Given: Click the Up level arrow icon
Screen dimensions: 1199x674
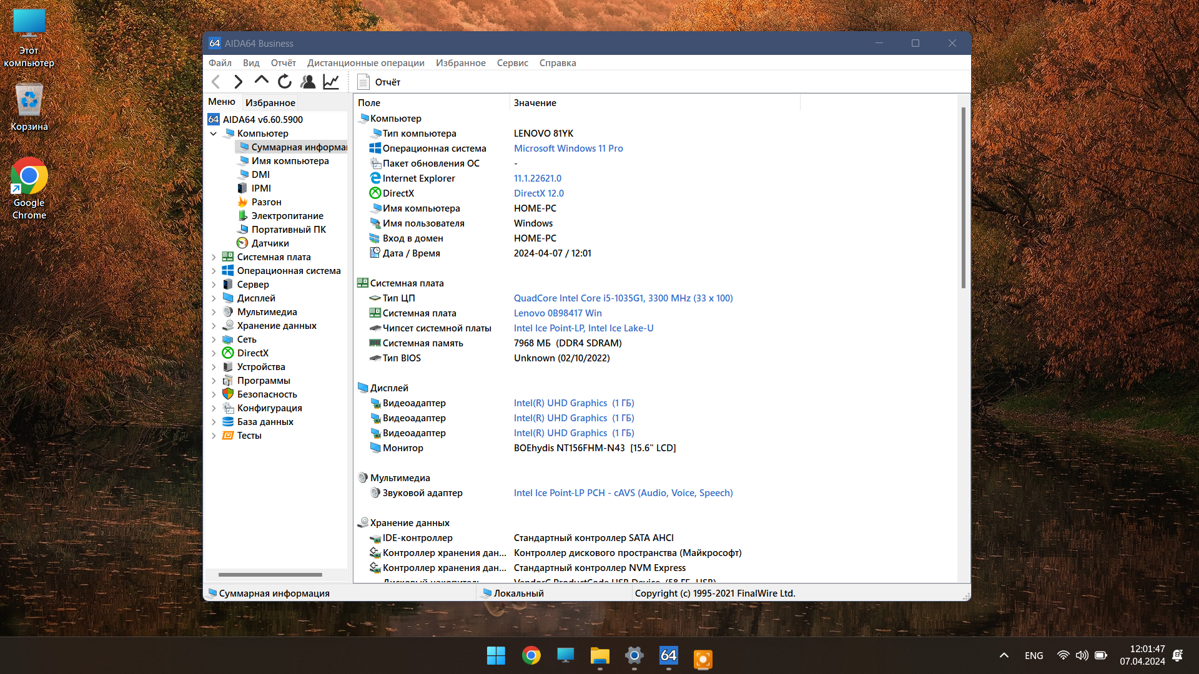Looking at the screenshot, I should [261, 81].
